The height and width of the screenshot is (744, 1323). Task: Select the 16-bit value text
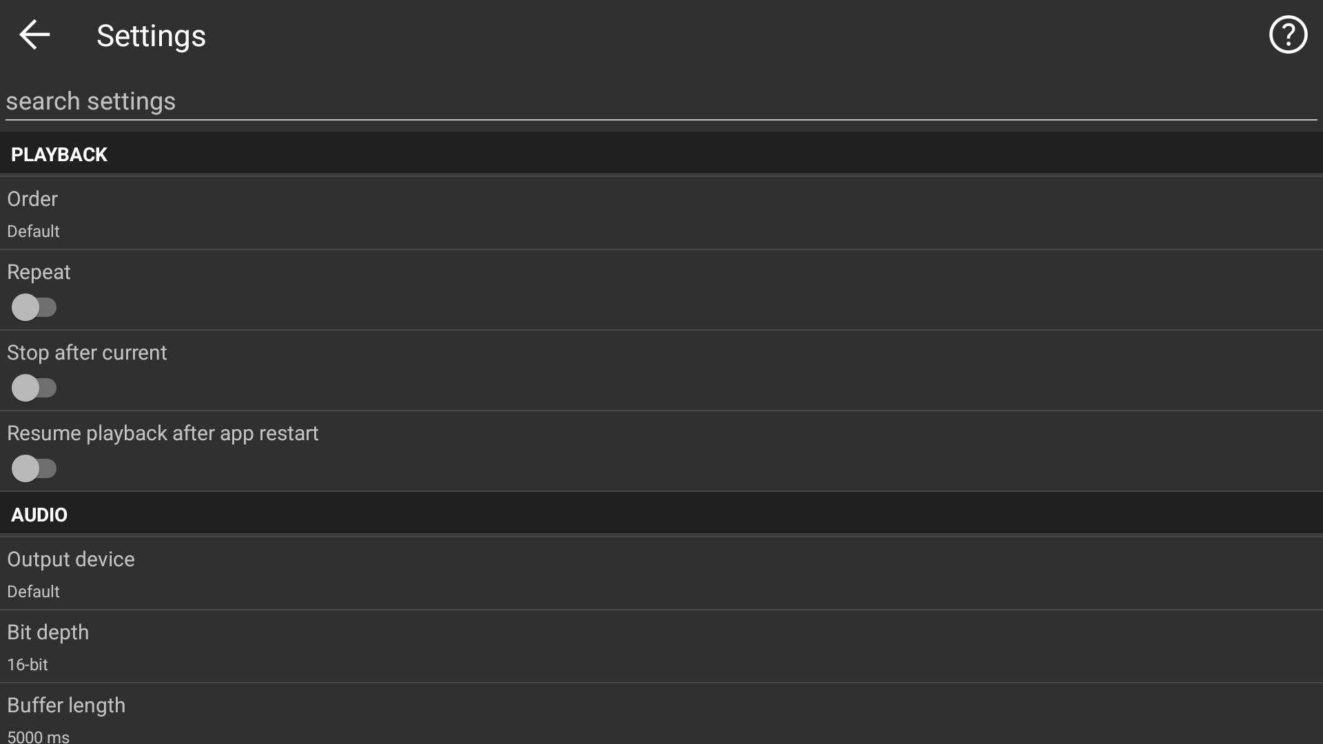point(28,665)
